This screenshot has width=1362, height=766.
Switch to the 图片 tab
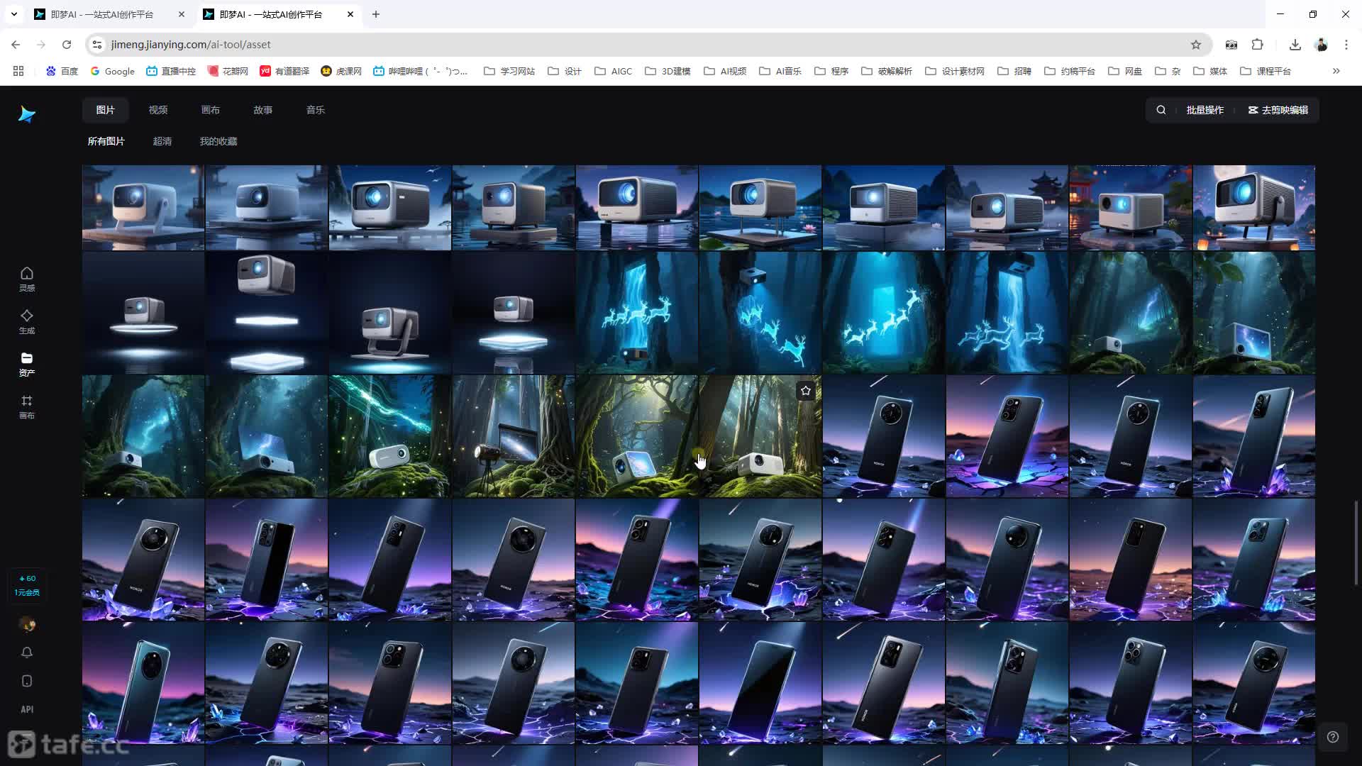point(105,110)
